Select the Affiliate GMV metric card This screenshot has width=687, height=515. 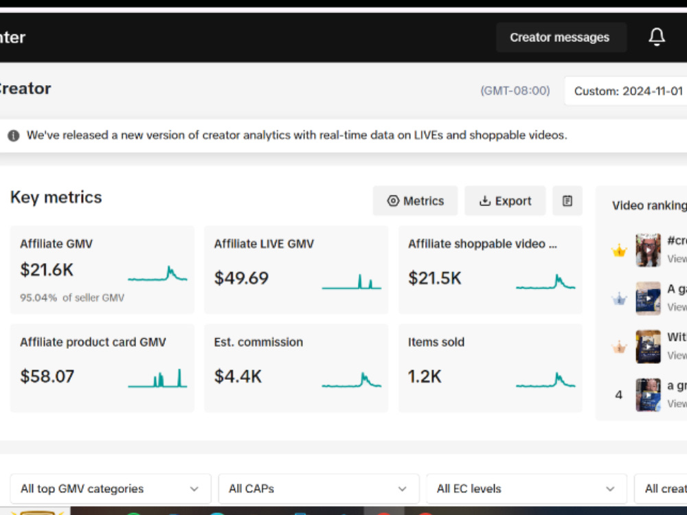point(102,270)
